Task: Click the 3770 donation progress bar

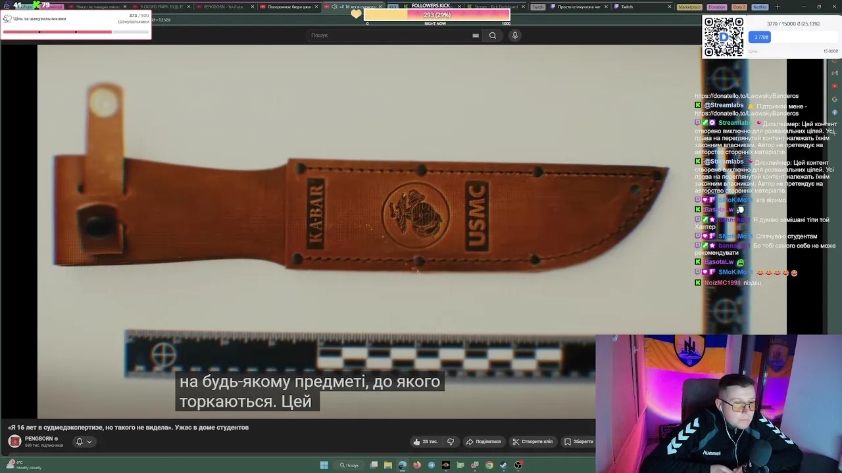Action: coord(793,37)
